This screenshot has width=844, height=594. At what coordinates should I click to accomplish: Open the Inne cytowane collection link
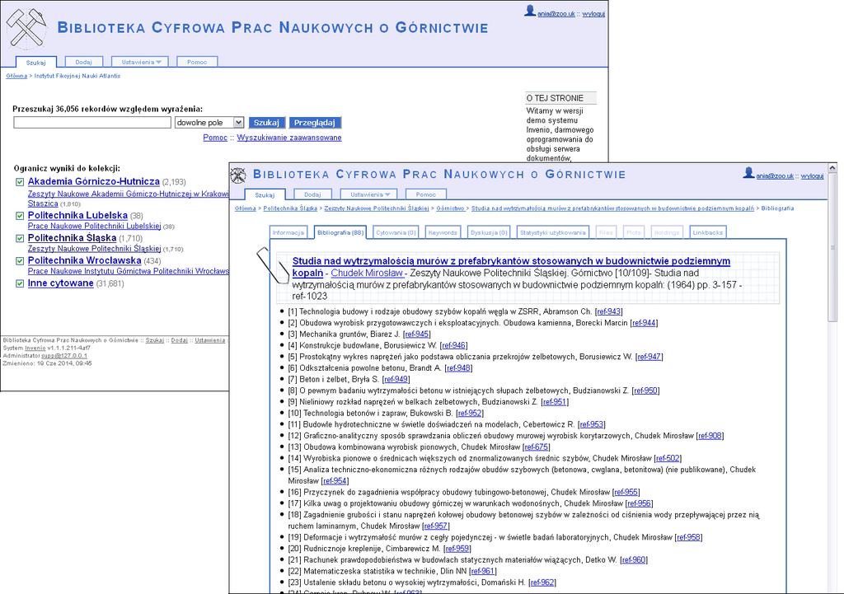point(61,283)
